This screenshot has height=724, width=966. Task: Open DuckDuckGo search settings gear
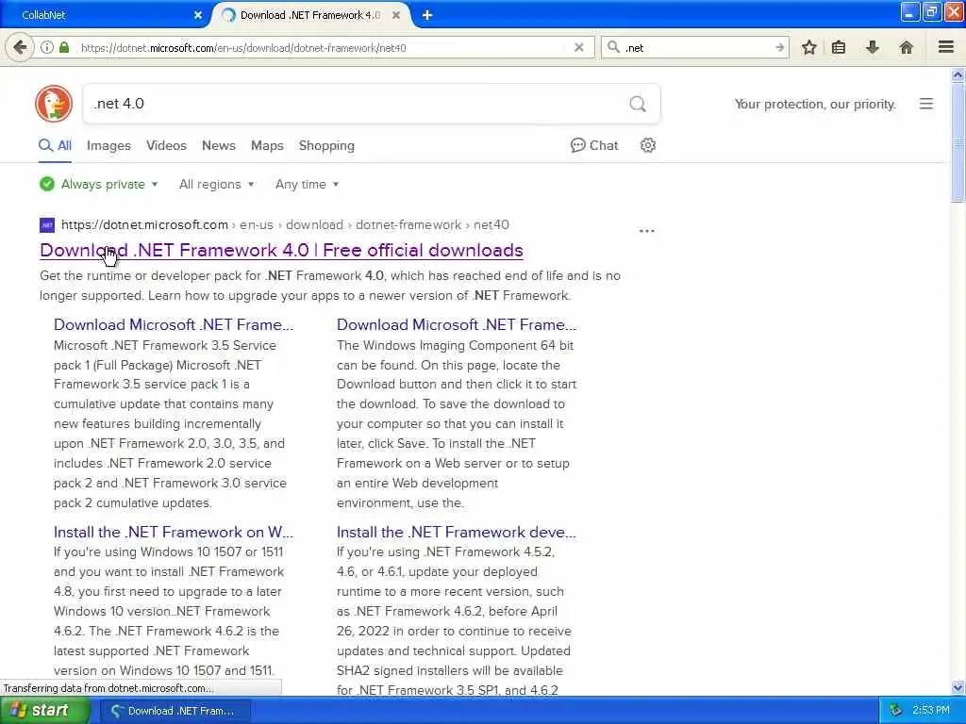[x=647, y=145]
